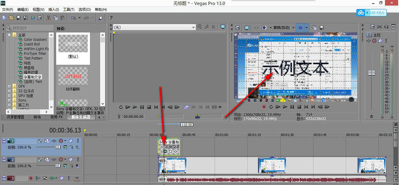
Task: Click the 搜索插件 search field
Action: pyautogui.click(x=29, y=28)
